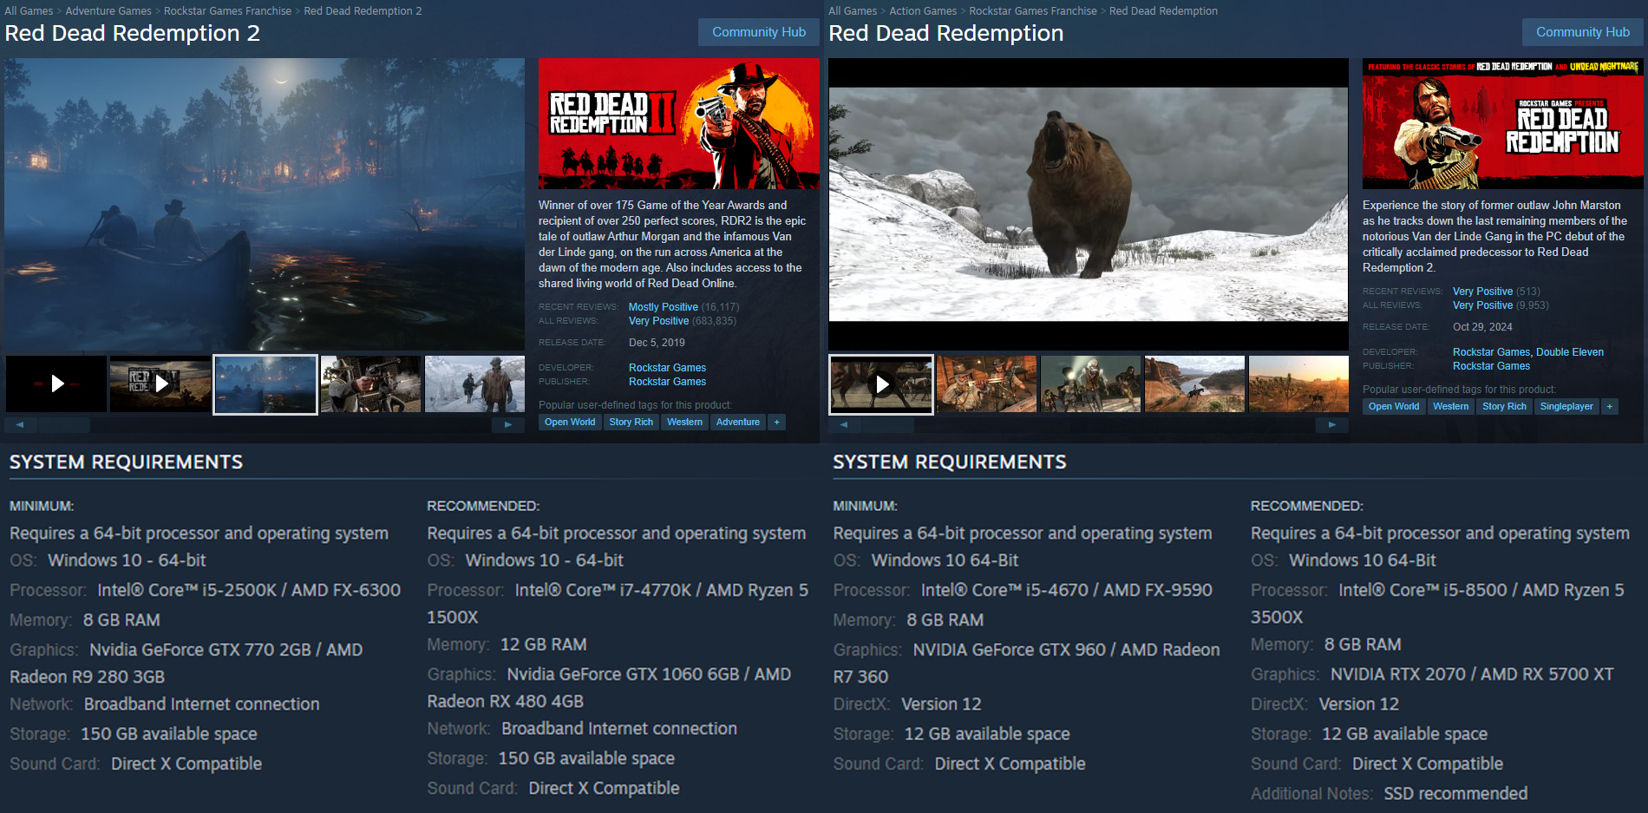
Task: Play the first RDR2 trailer thumbnail
Action: [56, 384]
